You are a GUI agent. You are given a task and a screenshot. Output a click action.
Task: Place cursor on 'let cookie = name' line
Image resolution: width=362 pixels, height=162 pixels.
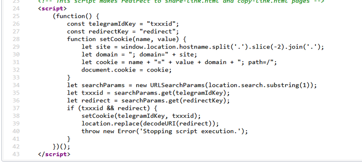point(179,62)
